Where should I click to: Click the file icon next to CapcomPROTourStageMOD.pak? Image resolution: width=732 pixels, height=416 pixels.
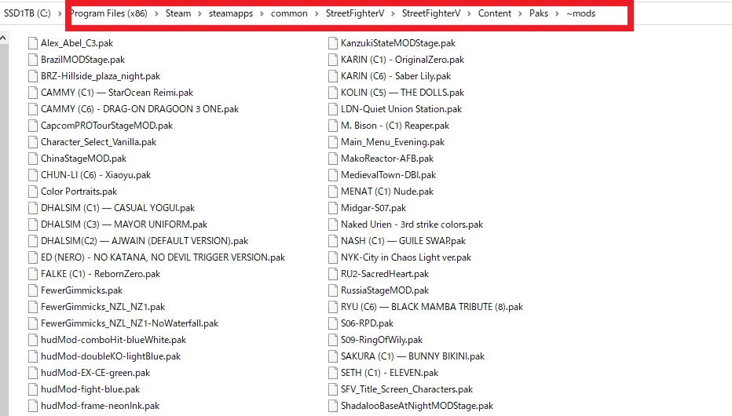pos(33,126)
